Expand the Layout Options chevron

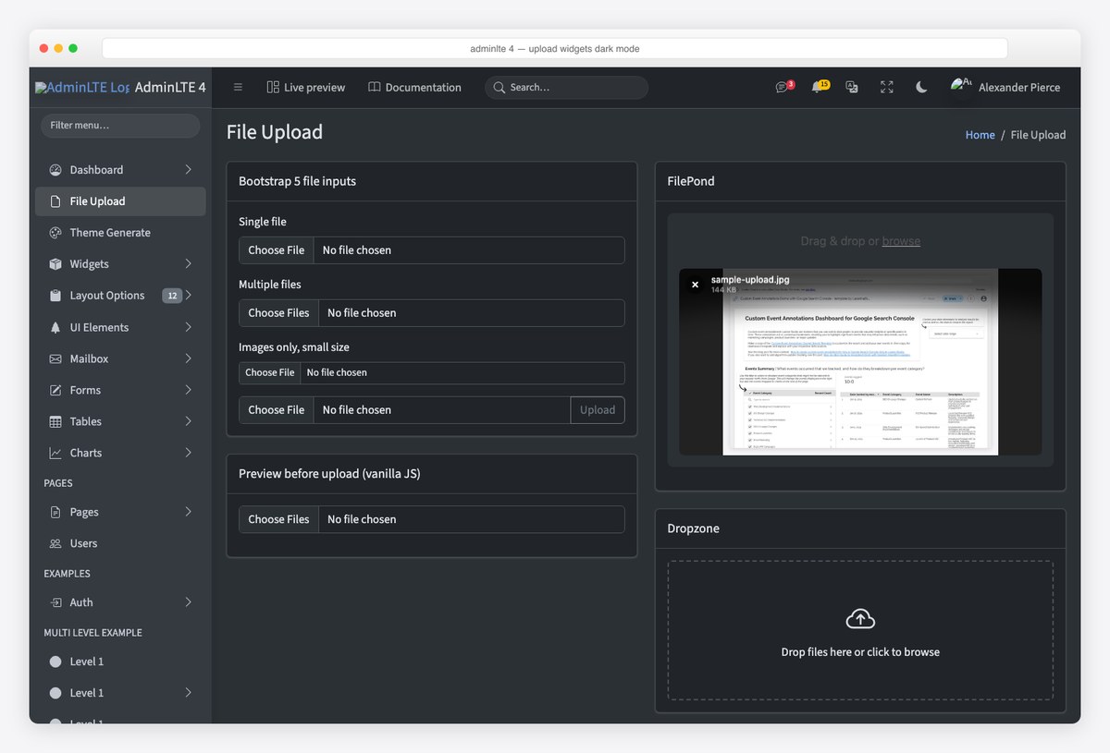[188, 295]
